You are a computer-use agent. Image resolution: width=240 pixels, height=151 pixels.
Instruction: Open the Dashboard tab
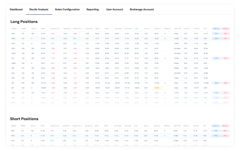16,10
